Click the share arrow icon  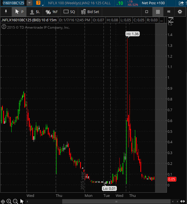pyautogui.click(x=181, y=3)
